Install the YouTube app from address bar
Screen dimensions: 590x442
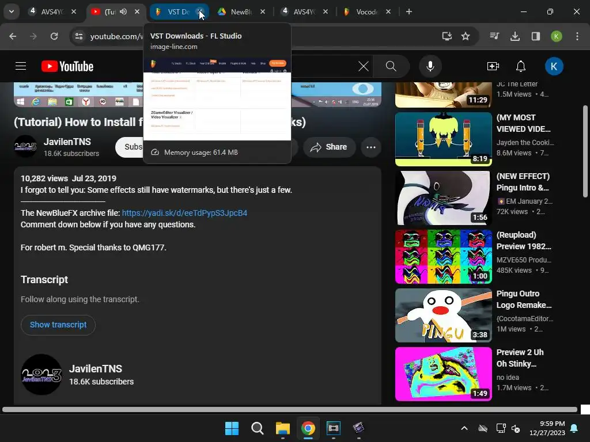pyautogui.click(x=447, y=36)
